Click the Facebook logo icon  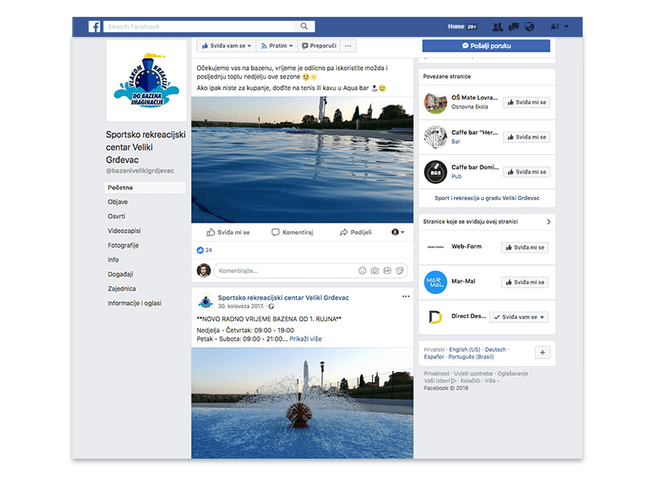pyautogui.click(x=94, y=27)
